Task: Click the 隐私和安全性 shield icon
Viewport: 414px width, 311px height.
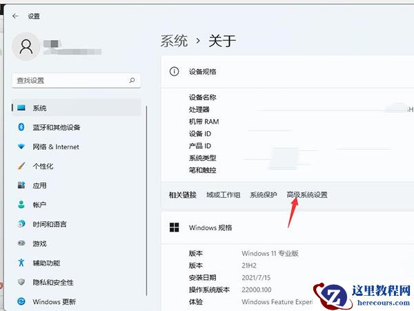Action: [21, 282]
